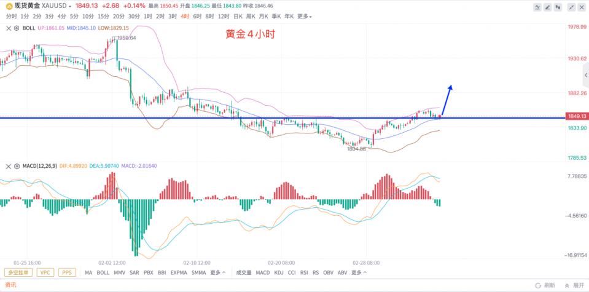
Task: Toggle the 多空挂单 overlay button
Action: coord(18,272)
